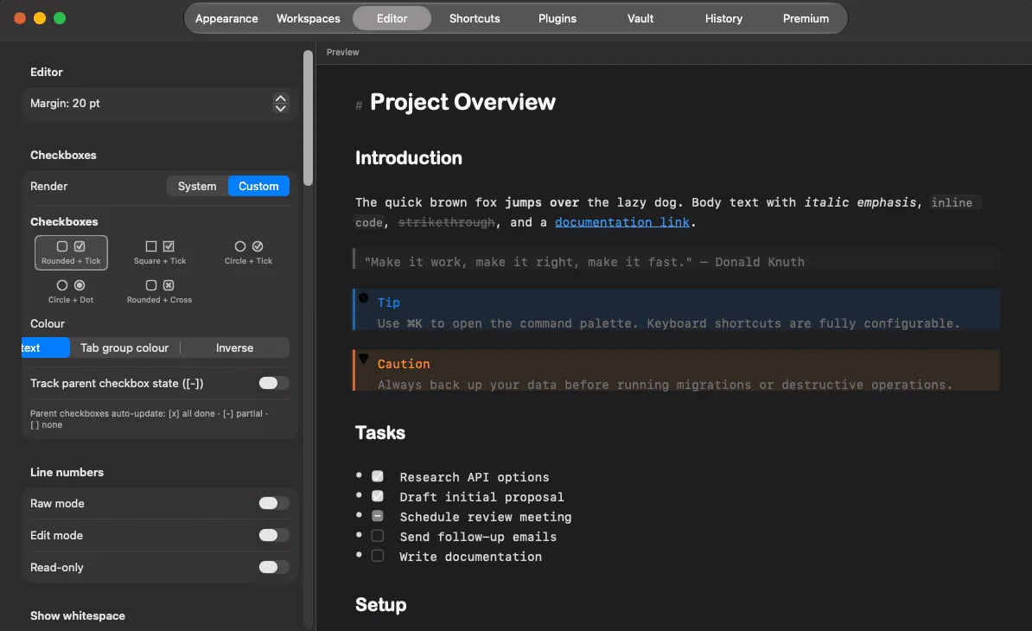Image resolution: width=1032 pixels, height=631 pixels.
Task: Uncheck the Research API options task
Action: tap(378, 475)
